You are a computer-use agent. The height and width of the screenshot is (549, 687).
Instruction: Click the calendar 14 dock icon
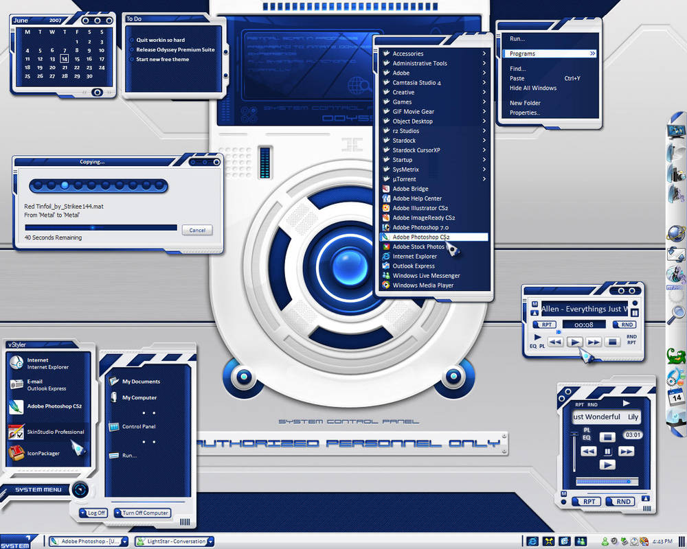pyautogui.click(x=676, y=396)
